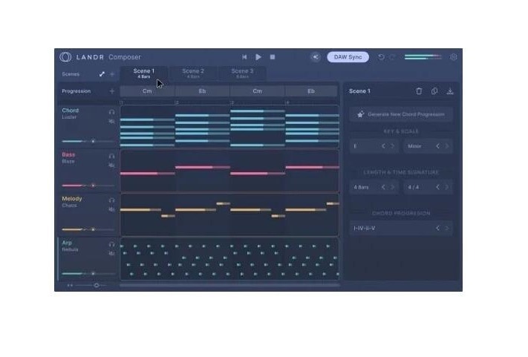
Task: Choose the previous time signature from 4/4
Action: click(437, 187)
